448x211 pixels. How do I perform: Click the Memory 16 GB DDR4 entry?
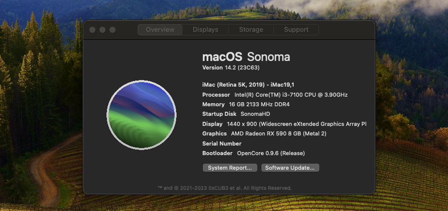coord(246,104)
